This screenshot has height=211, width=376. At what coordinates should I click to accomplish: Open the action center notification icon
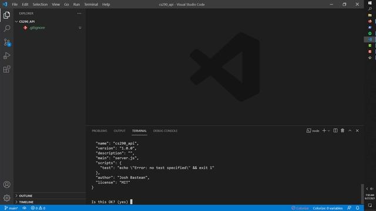coord(370,205)
